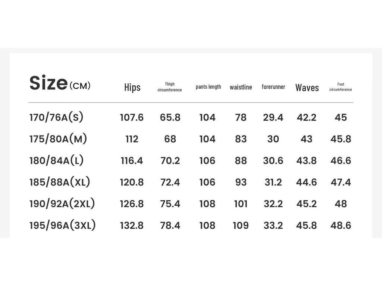Viewport: 382px width, 286px height.
Task: Select the Hips column header
Action: 132,87
